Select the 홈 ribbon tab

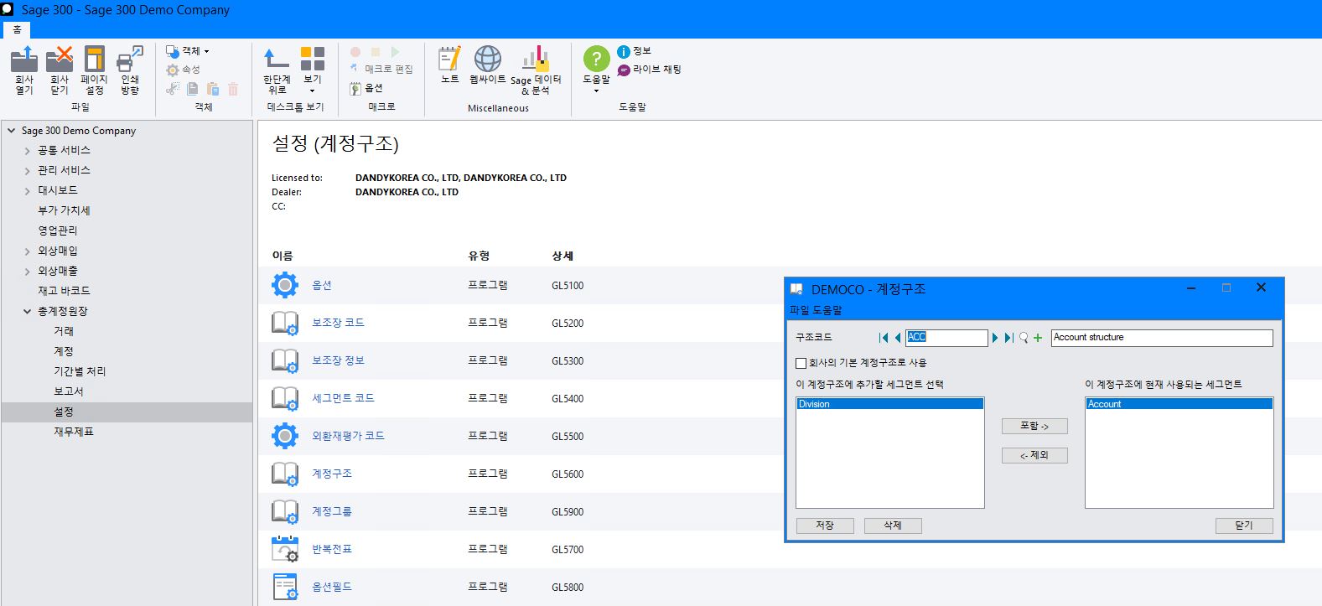coord(17,29)
